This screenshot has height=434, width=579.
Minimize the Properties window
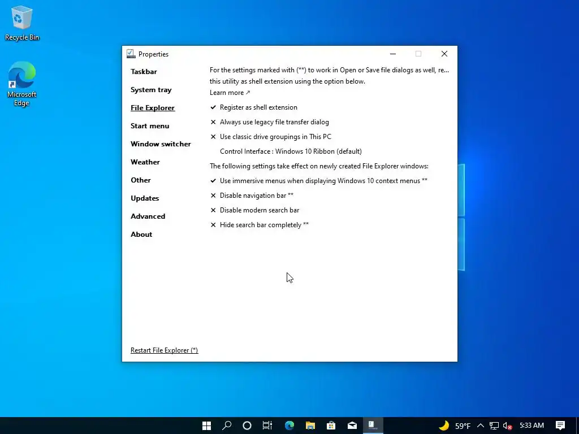pos(393,54)
